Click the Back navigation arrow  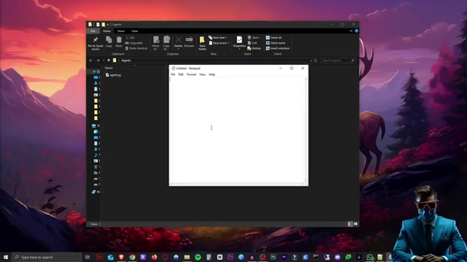click(x=90, y=60)
